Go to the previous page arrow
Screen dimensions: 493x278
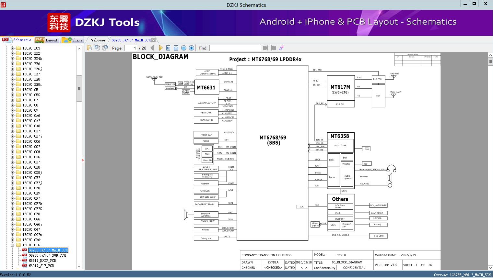click(152, 48)
